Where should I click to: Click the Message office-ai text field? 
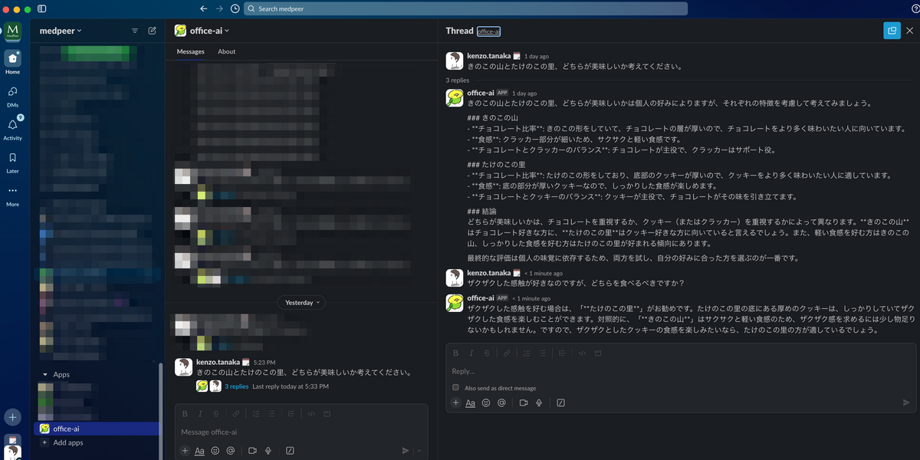(x=301, y=432)
